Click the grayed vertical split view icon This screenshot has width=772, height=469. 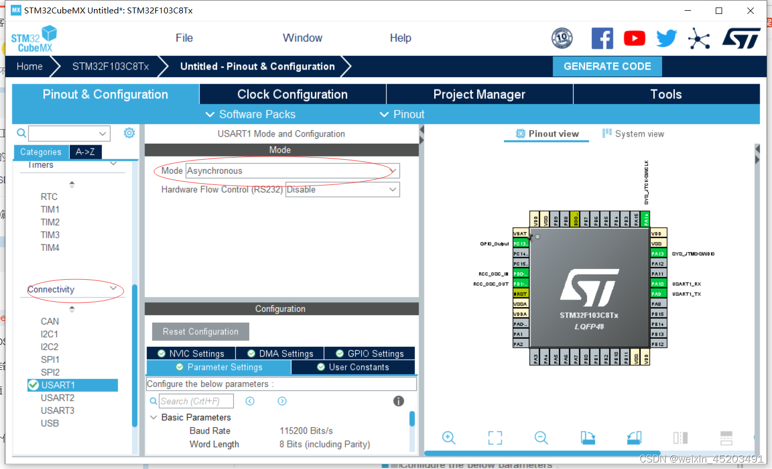680,437
